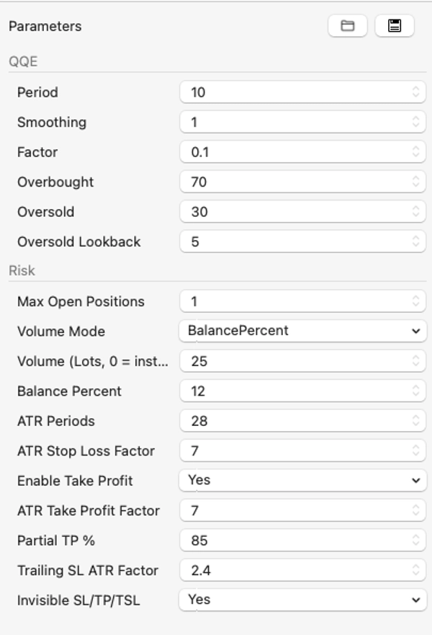Click the Max Open Positions stepper
Viewport: 432px width, 635px height.
click(x=415, y=301)
